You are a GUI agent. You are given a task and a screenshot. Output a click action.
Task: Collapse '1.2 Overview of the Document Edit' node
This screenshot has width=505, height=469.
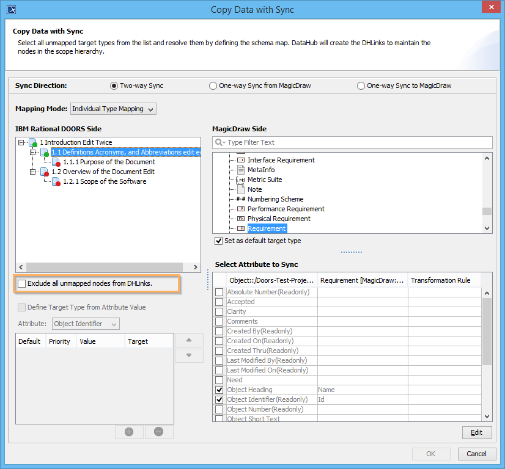tap(33, 172)
